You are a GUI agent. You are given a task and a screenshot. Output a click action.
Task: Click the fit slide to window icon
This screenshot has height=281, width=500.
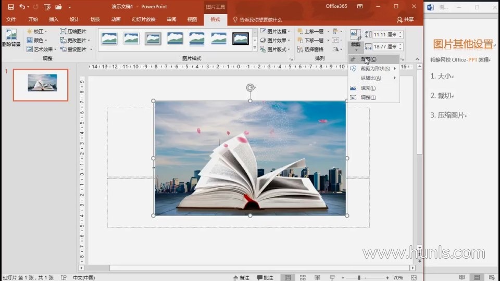[413, 278]
